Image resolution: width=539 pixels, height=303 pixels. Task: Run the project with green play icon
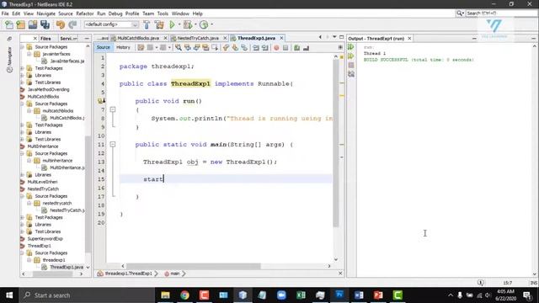(x=172, y=24)
